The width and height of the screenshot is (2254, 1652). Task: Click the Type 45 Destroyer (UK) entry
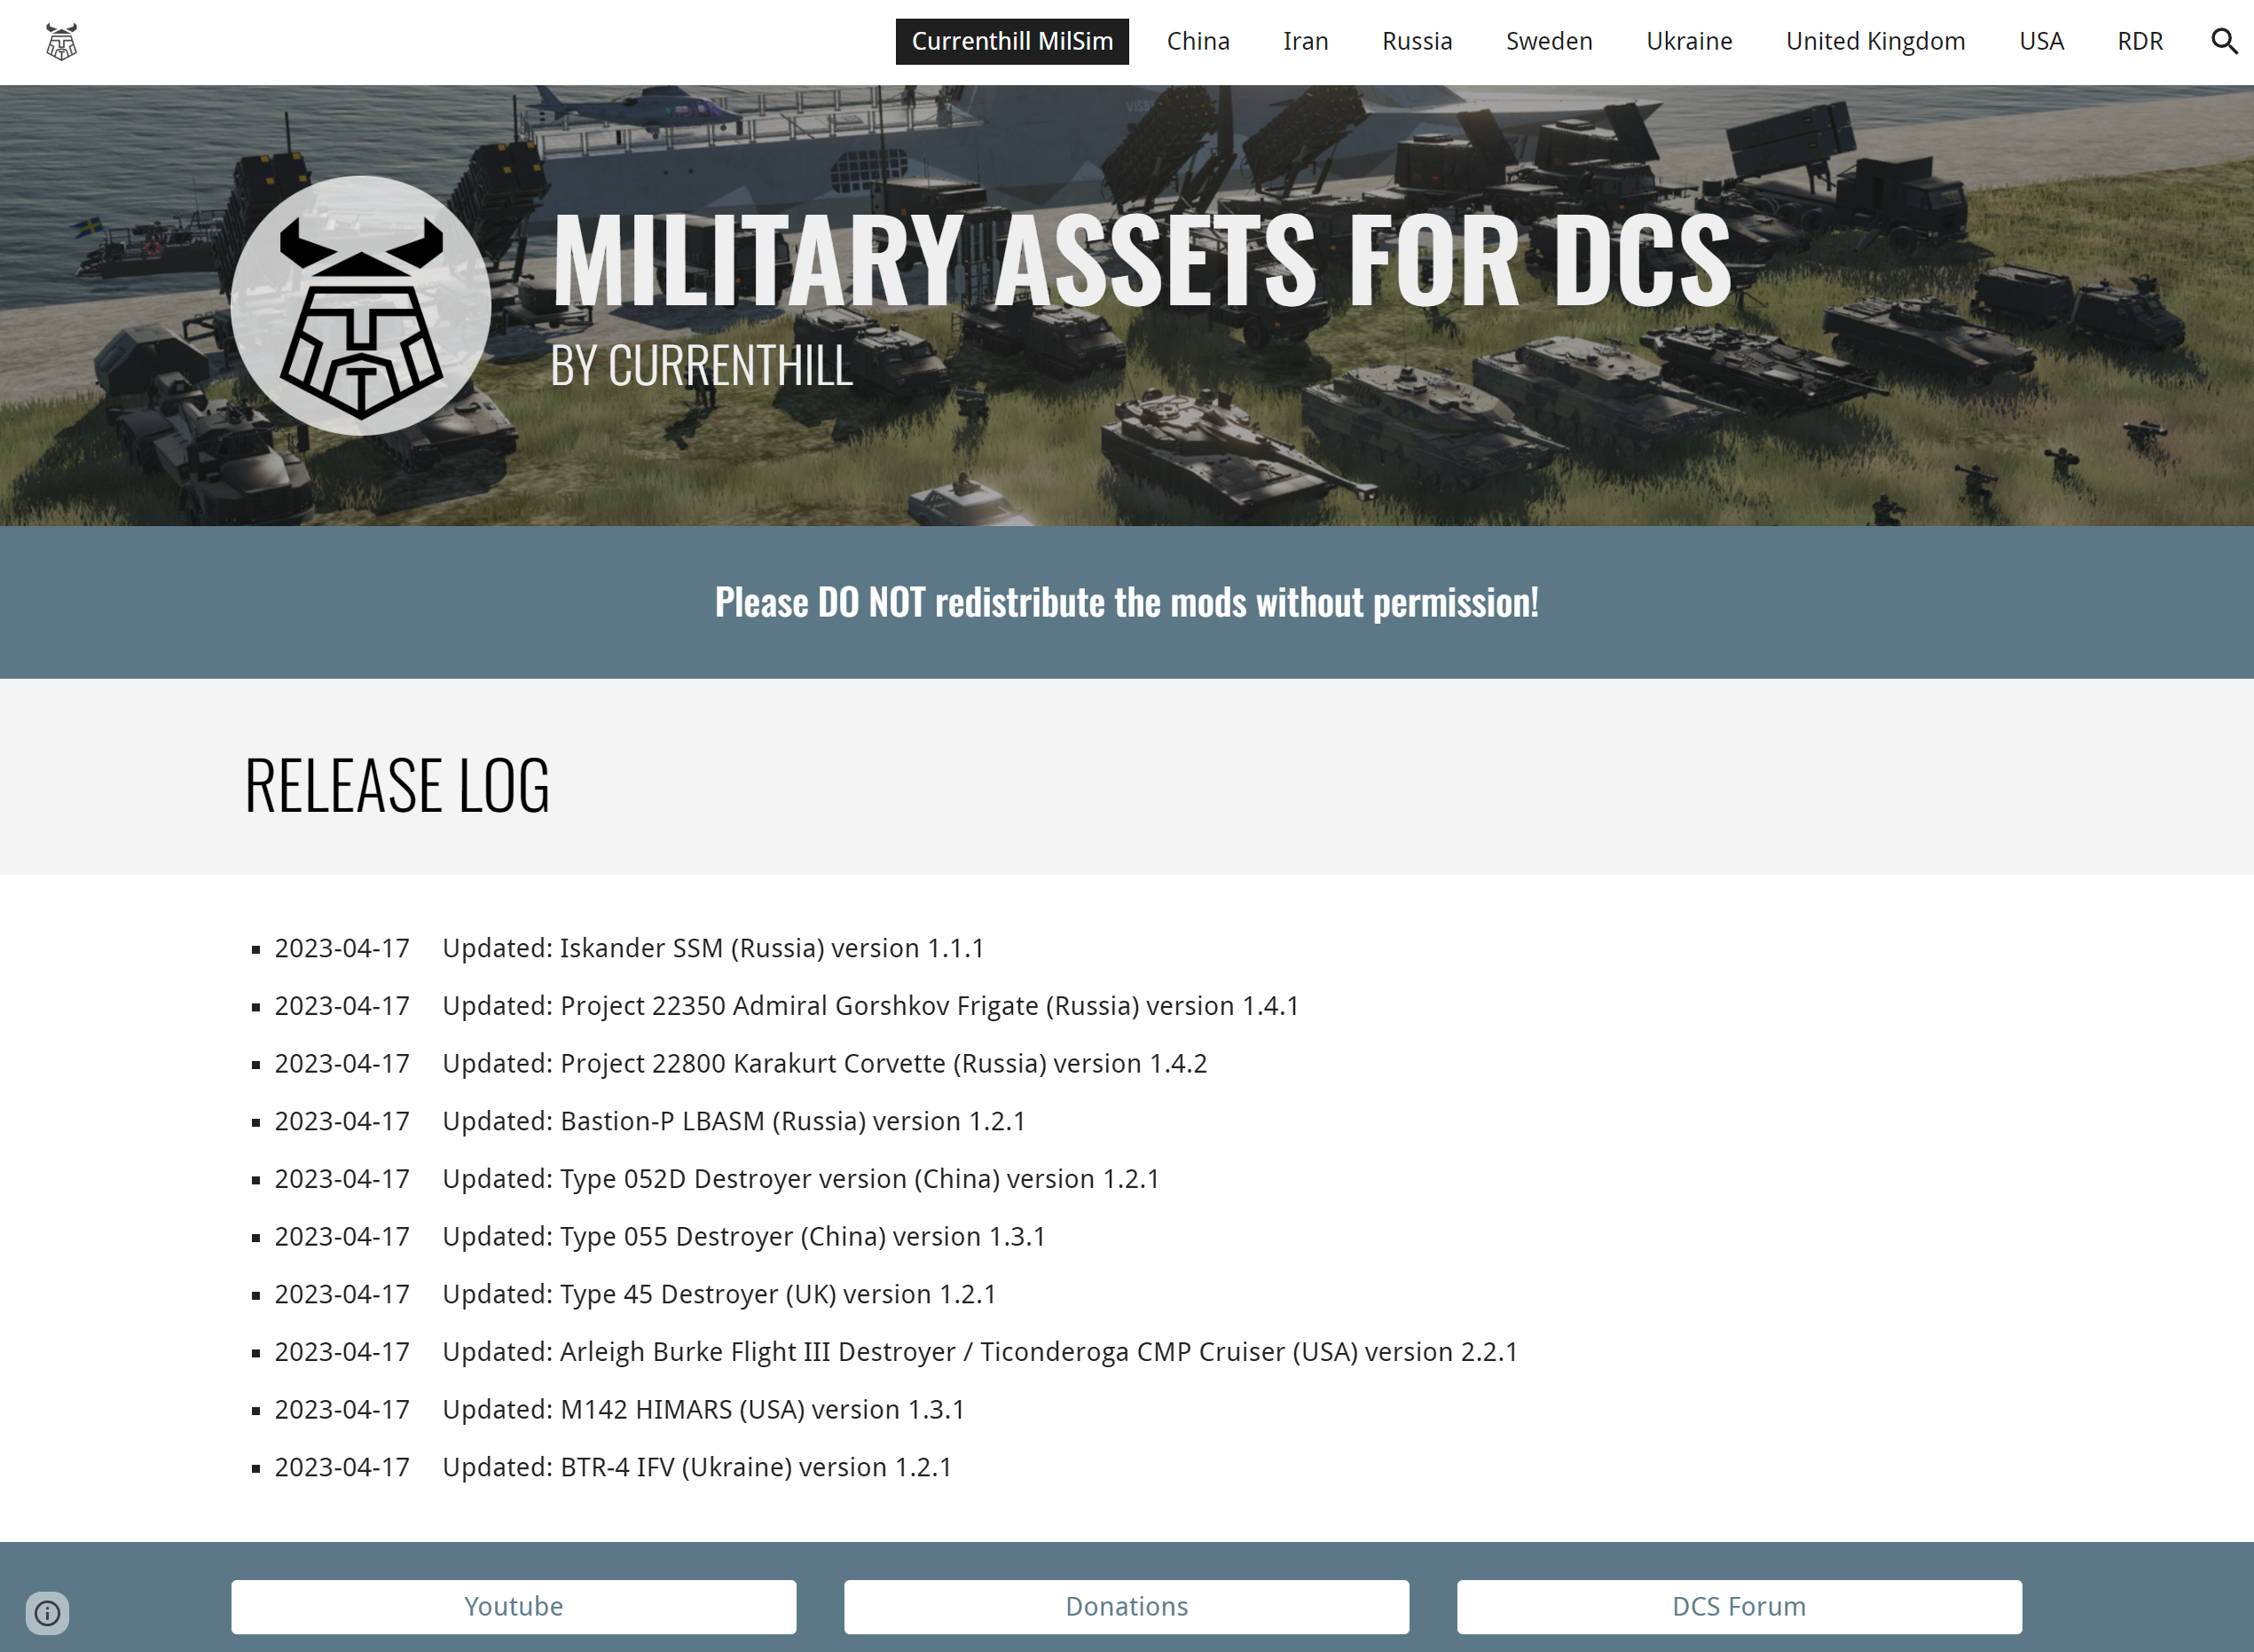[636, 1294]
